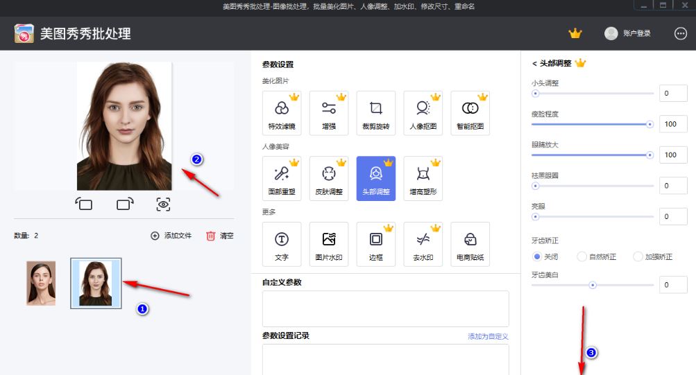696x375 pixels.
Task: Open the 智能抠图 smart cutout tool
Action: [470, 113]
